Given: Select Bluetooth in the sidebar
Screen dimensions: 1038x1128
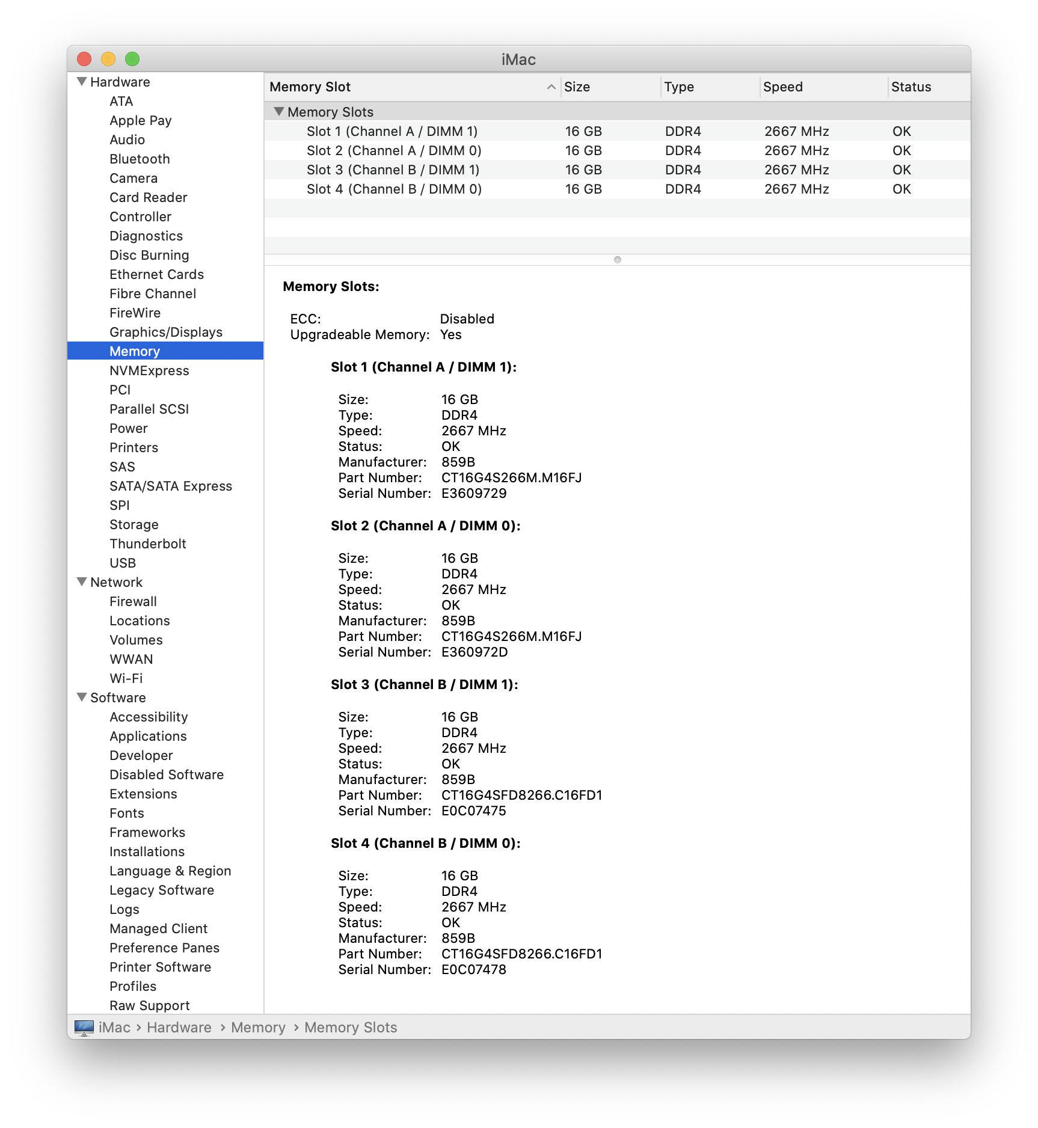Looking at the screenshot, I should (x=140, y=159).
